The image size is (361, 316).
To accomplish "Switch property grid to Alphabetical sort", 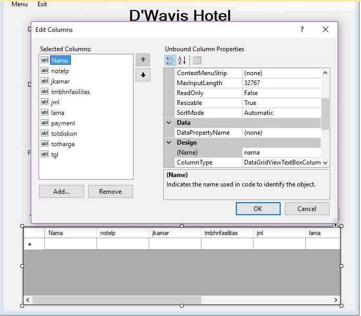I will coord(182,61).
